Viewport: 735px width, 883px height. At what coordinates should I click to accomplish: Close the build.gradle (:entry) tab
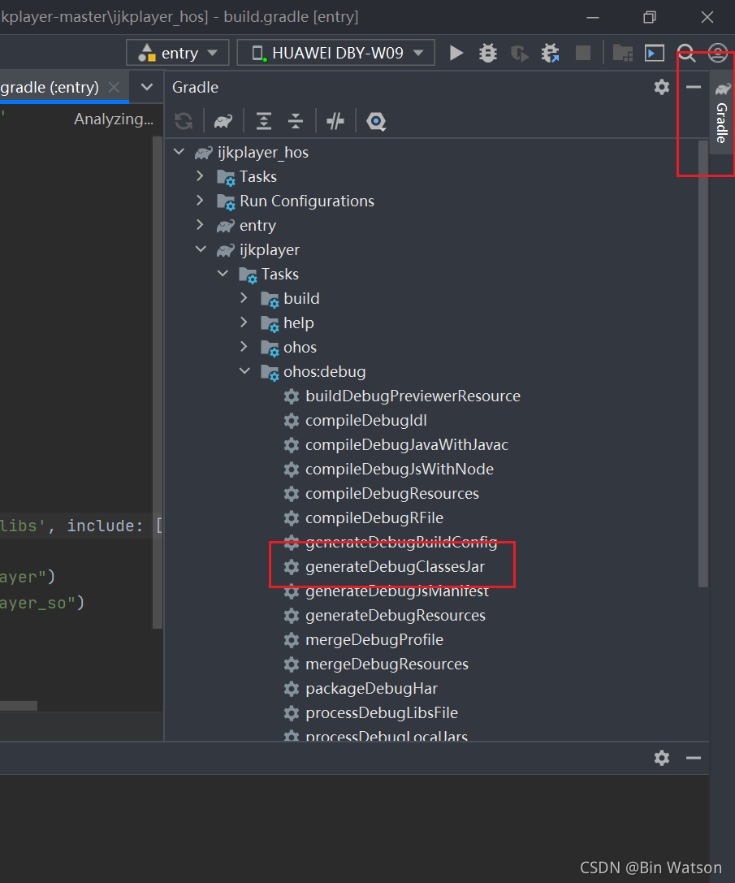pos(115,87)
